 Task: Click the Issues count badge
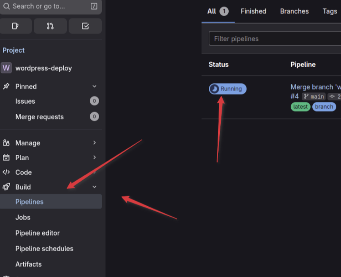(x=95, y=101)
